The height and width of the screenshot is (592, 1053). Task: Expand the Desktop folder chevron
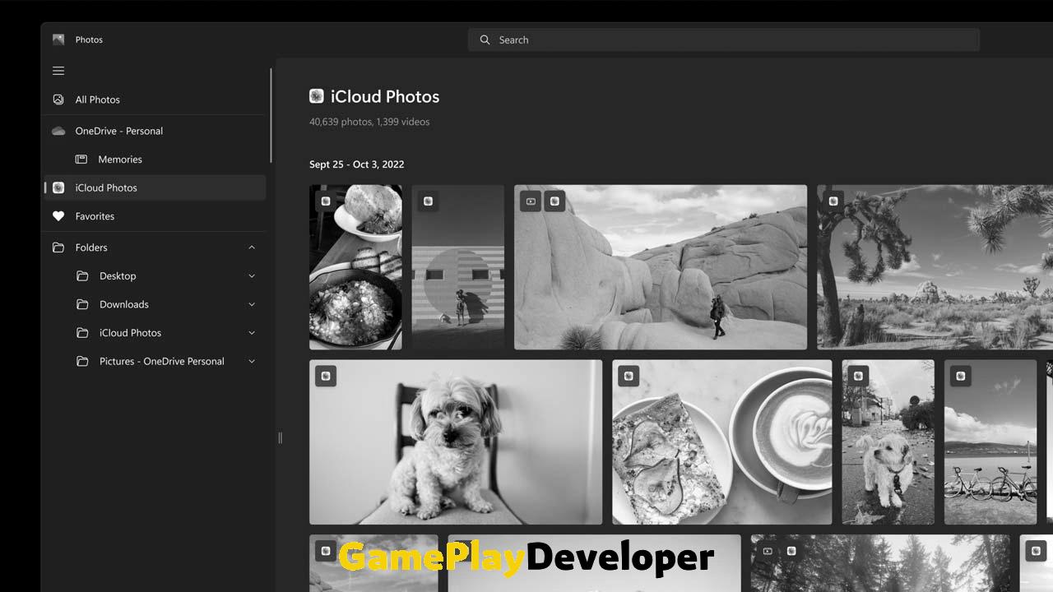252,276
